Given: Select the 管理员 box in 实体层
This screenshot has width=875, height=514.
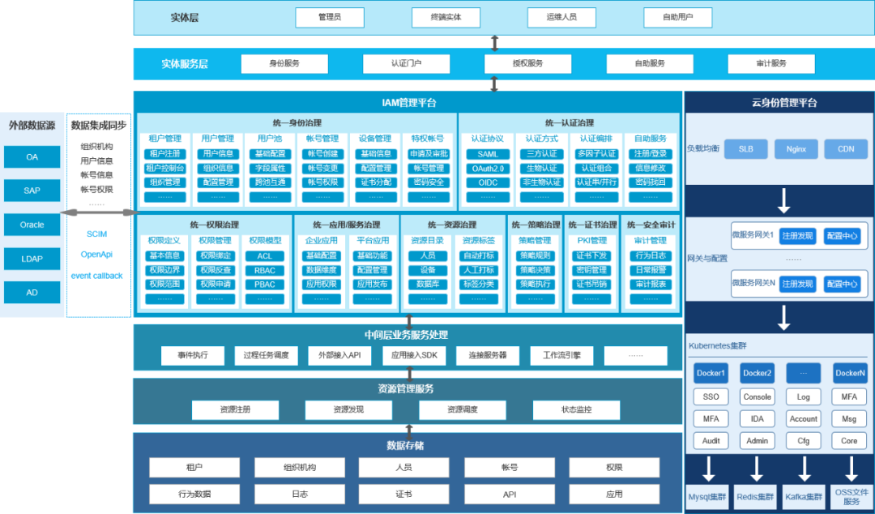Looking at the screenshot, I should pos(330,17).
